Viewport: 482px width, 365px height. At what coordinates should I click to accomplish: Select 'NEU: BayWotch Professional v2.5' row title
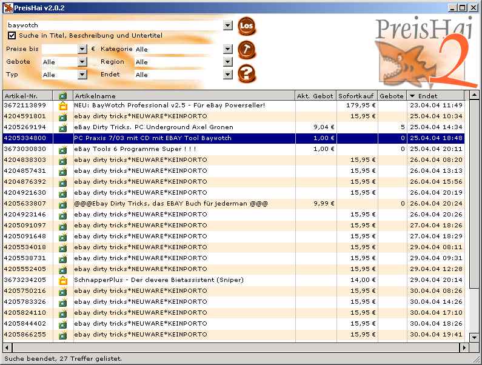coord(169,105)
